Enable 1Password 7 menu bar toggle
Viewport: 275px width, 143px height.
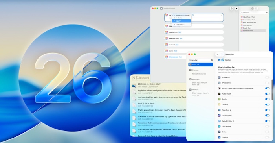point(267,83)
